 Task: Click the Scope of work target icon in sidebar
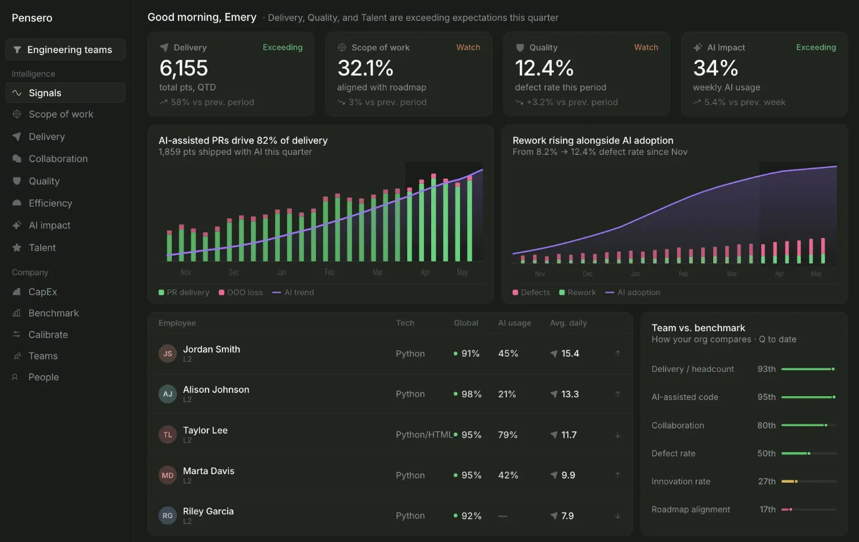[17, 114]
